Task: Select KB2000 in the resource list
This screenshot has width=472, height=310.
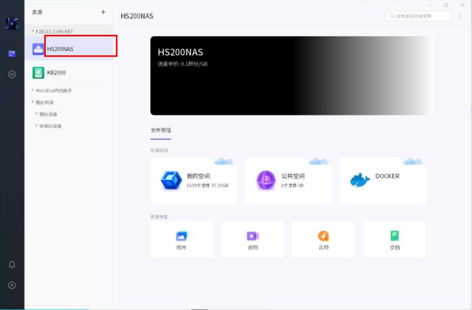Action: (69, 73)
